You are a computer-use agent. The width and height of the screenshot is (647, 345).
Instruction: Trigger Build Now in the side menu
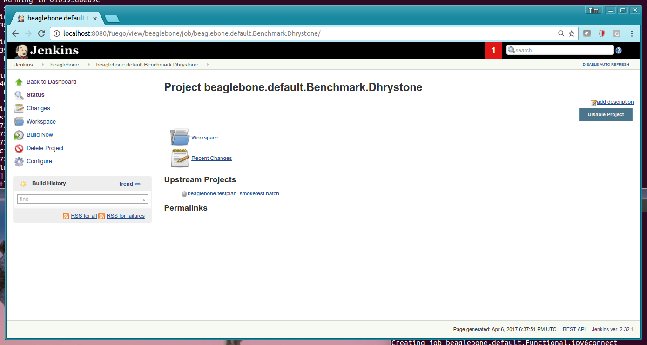pyautogui.click(x=40, y=135)
